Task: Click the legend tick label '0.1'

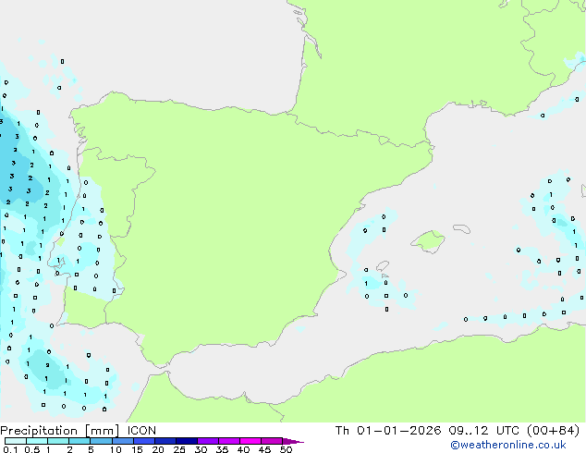Action: click(10, 449)
